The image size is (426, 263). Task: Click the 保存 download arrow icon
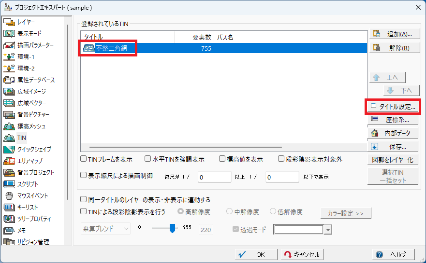click(375, 147)
